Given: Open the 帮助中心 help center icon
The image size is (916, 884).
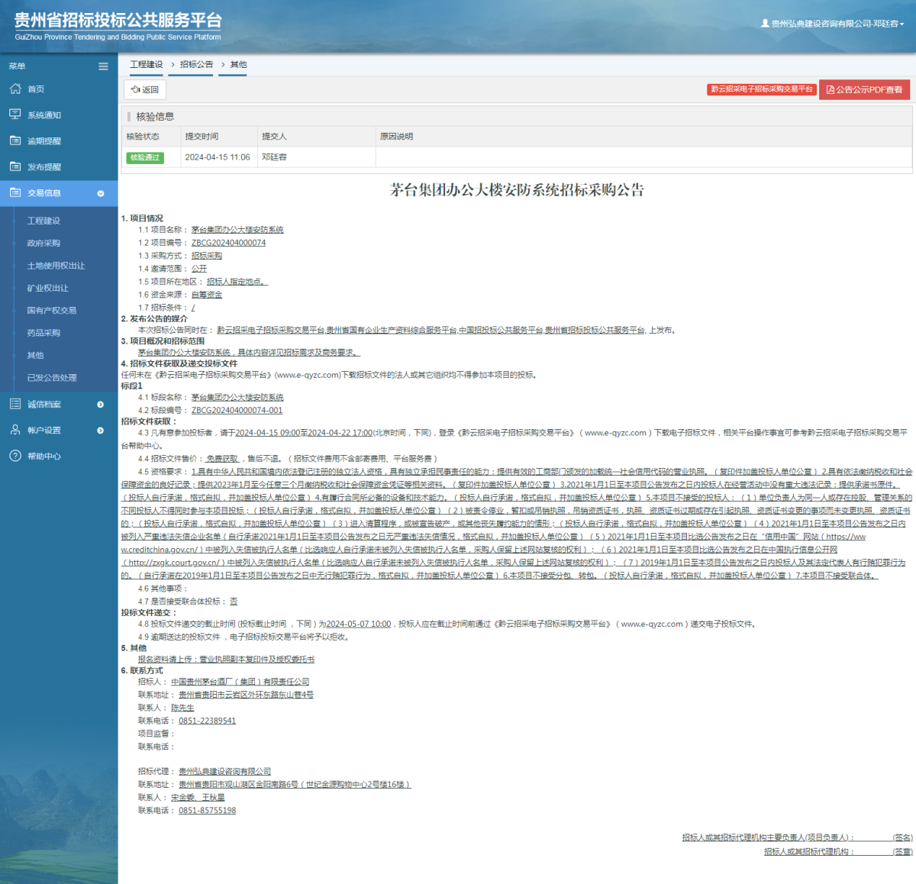Looking at the screenshot, I should coord(15,456).
